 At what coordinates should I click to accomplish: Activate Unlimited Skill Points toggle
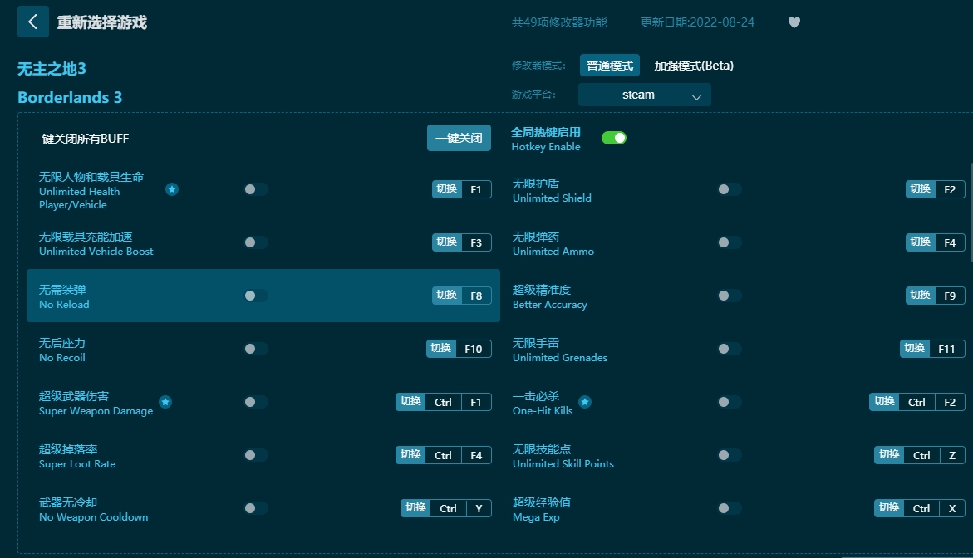pyautogui.click(x=730, y=455)
